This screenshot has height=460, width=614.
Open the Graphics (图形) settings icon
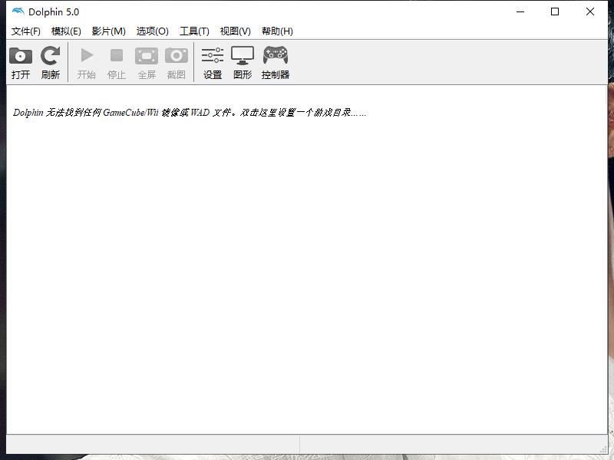[243, 60]
